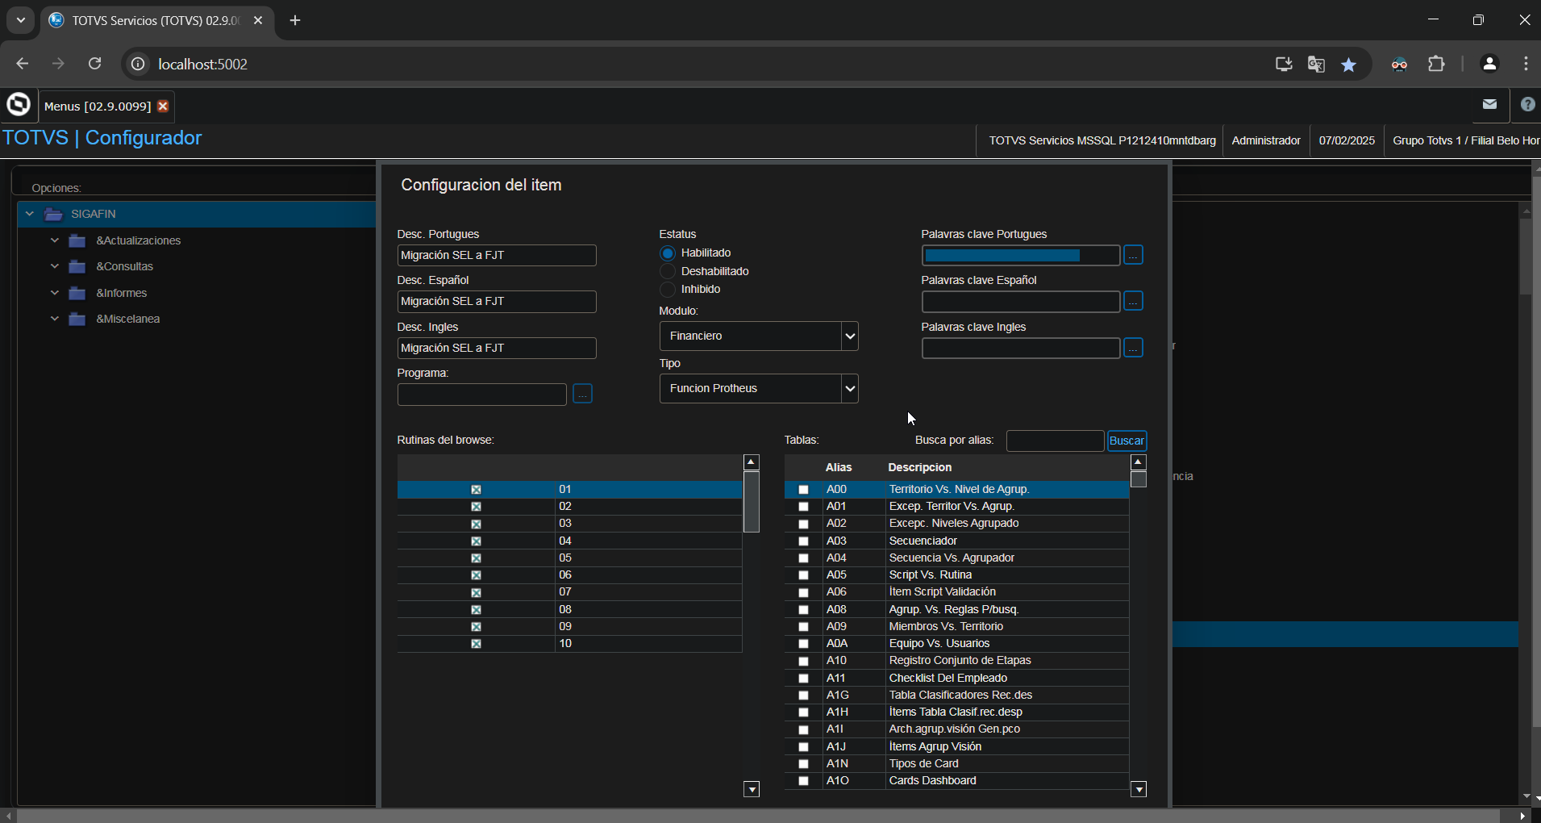The height and width of the screenshot is (823, 1541).
Task: Bookmark page with the star icon
Action: coord(1348,65)
